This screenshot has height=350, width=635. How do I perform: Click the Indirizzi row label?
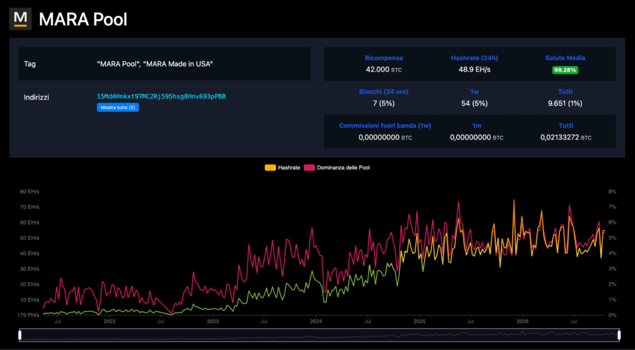tap(37, 97)
